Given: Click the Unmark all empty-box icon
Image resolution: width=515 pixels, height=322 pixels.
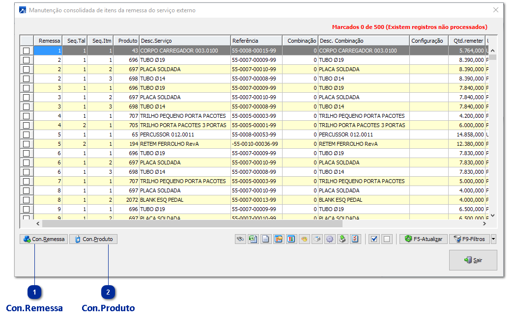Looking at the screenshot, I should point(387,239).
